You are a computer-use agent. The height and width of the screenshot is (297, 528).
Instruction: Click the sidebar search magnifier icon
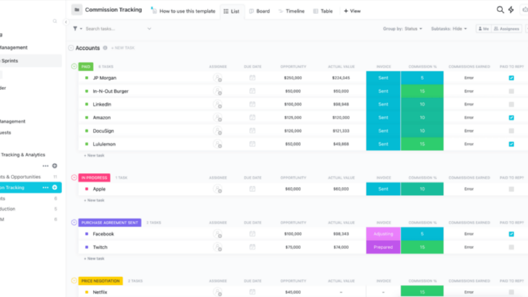click(55, 21)
